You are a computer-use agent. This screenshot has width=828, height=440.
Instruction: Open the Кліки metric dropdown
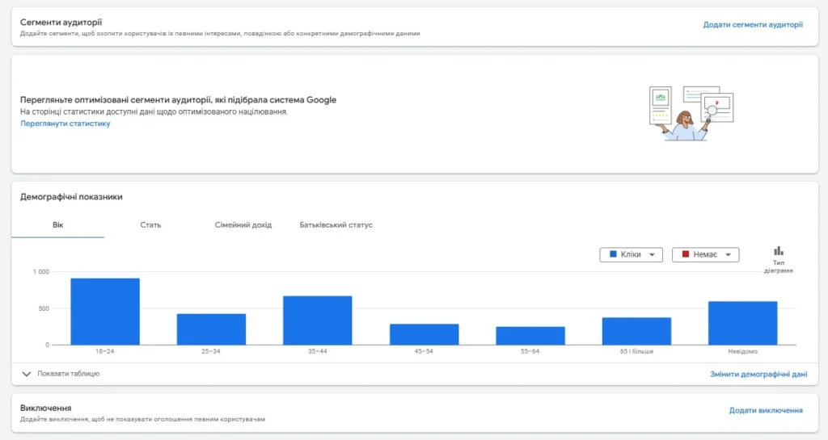tap(631, 254)
